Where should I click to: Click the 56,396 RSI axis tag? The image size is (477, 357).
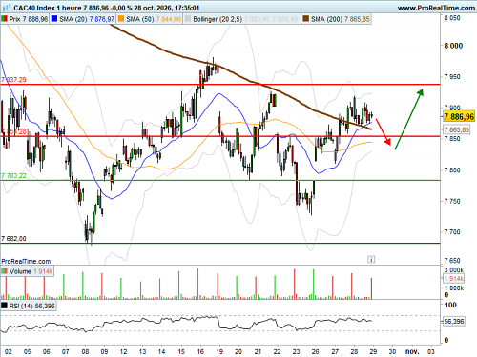tap(454, 321)
